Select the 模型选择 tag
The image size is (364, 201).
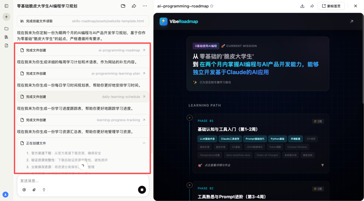point(308,155)
